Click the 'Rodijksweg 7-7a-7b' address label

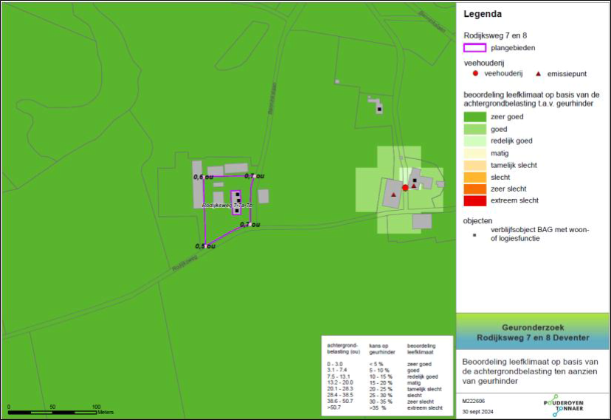click(x=227, y=205)
